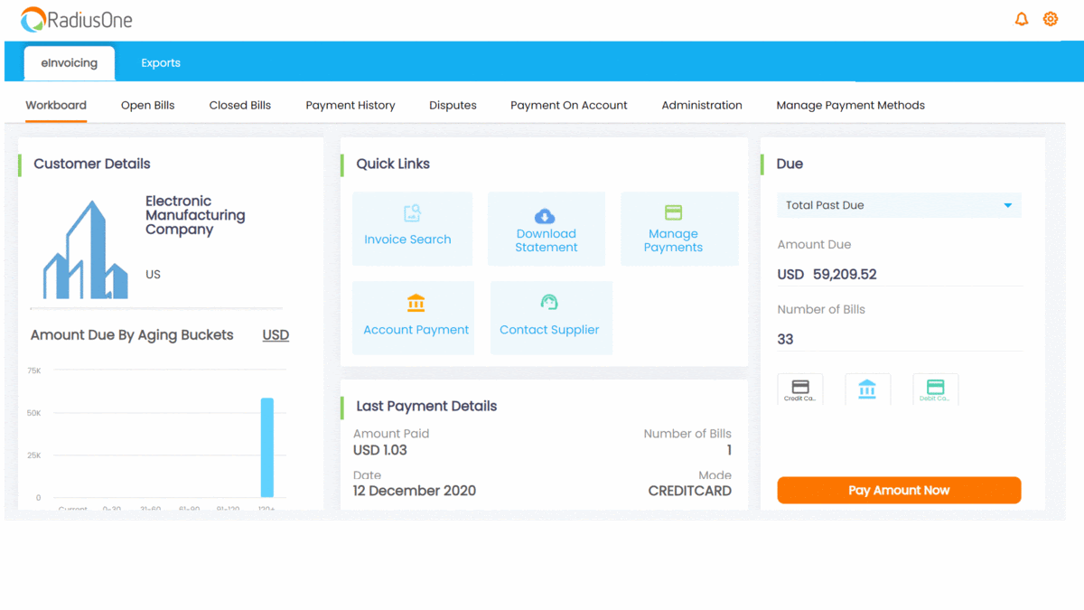Screen dimensions: 1084x610
Task: Click the Download Statement cloud icon
Action: click(545, 216)
